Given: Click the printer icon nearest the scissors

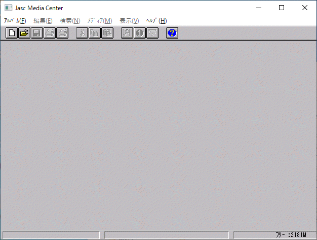Looking at the screenshot, I should pyautogui.click(x=62, y=33).
